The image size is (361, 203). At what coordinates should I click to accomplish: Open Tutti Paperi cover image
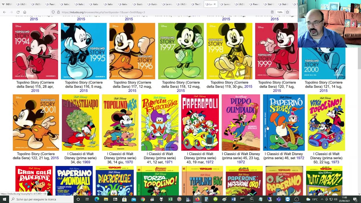click(x=324, y=181)
